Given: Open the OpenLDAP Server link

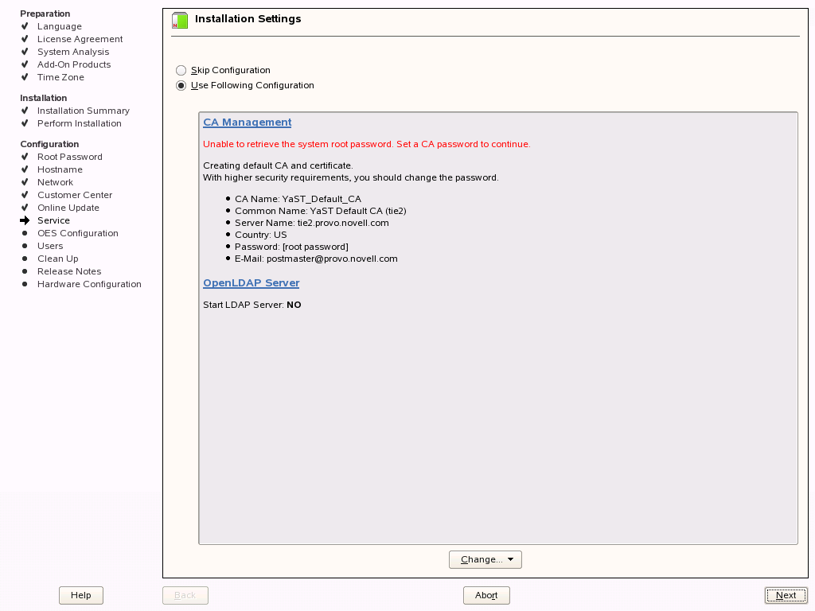Looking at the screenshot, I should pos(251,282).
